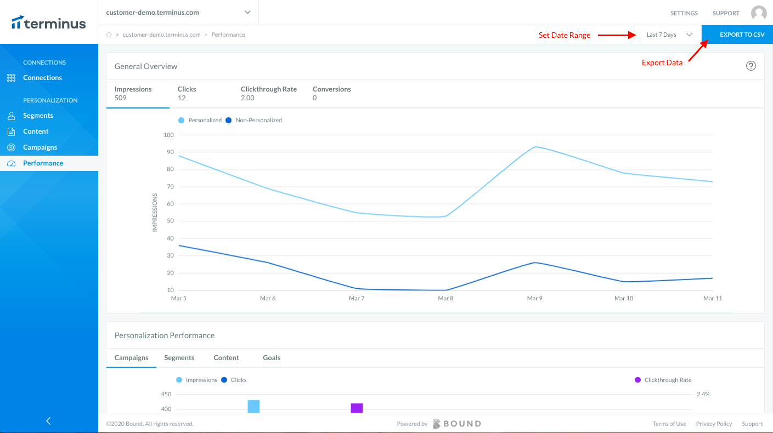
Task: Toggle the Non-Personalized legend series
Action: click(x=253, y=120)
